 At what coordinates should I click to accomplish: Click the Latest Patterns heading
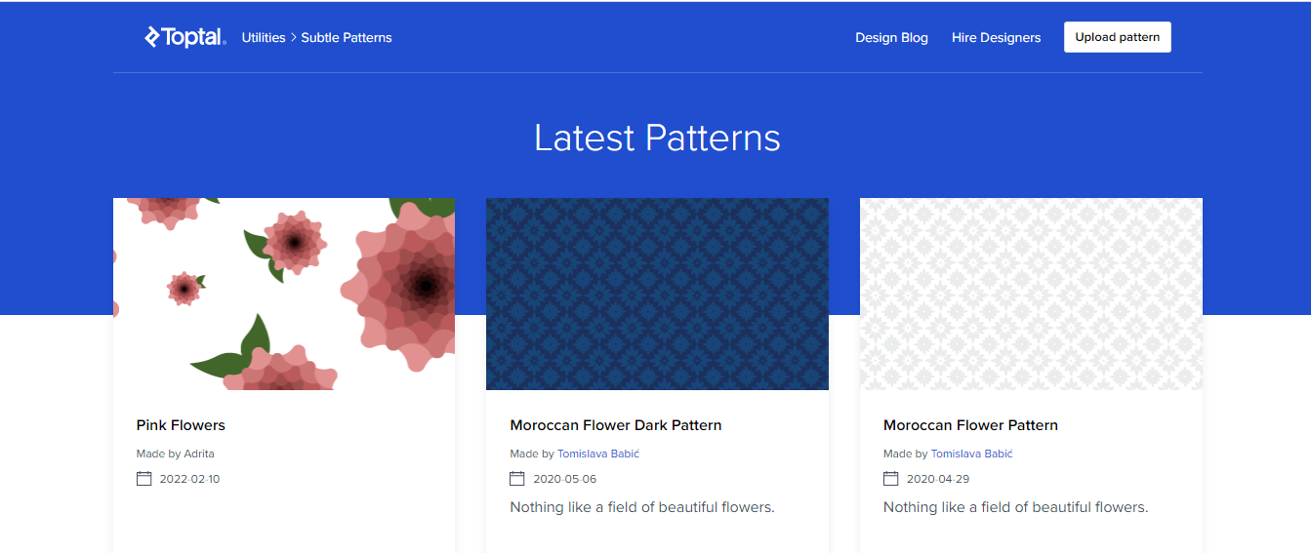[657, 138]
